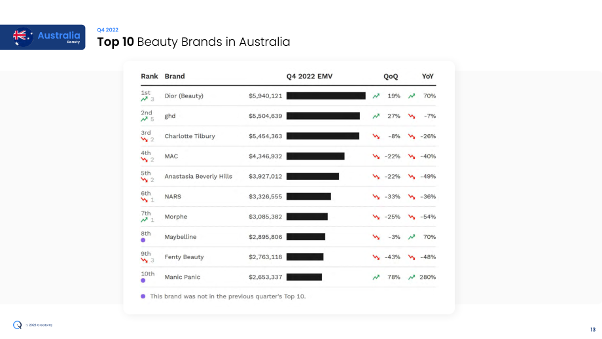Click the QoQ column header
The height and width of the screenshot is (339, 602).
tap(391, 77)
